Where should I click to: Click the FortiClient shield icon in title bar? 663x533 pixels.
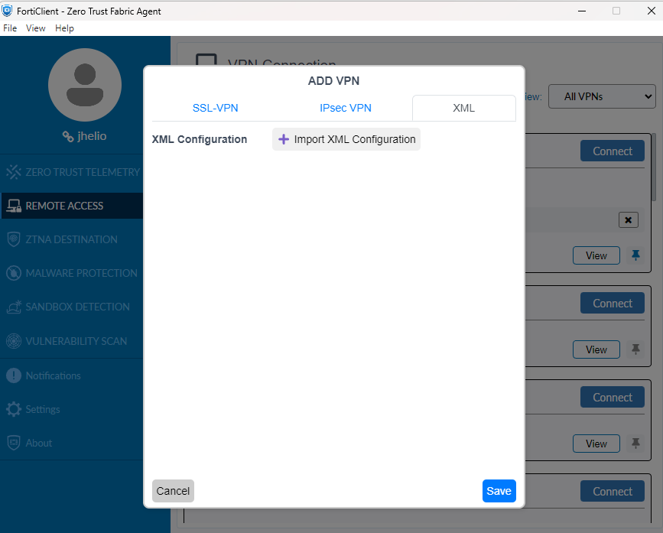[7, 11]
